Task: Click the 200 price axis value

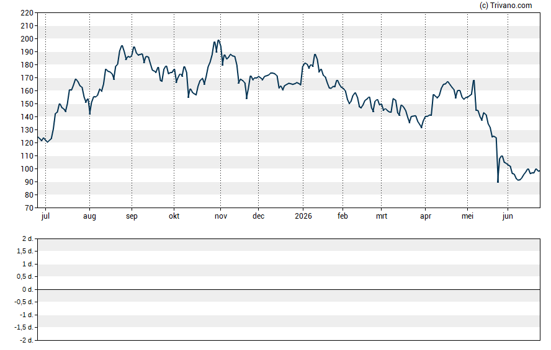Action: click(x=27, y=39)
